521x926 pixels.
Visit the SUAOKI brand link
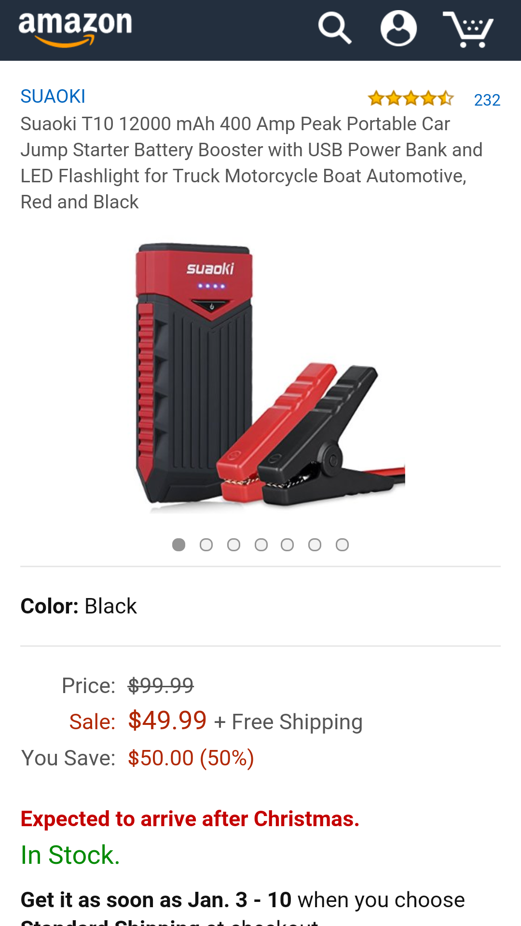(x=53, y=96)
